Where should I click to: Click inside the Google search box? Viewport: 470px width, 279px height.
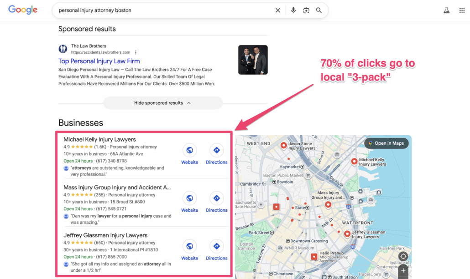pyautogui.click(x=160, y=10)
